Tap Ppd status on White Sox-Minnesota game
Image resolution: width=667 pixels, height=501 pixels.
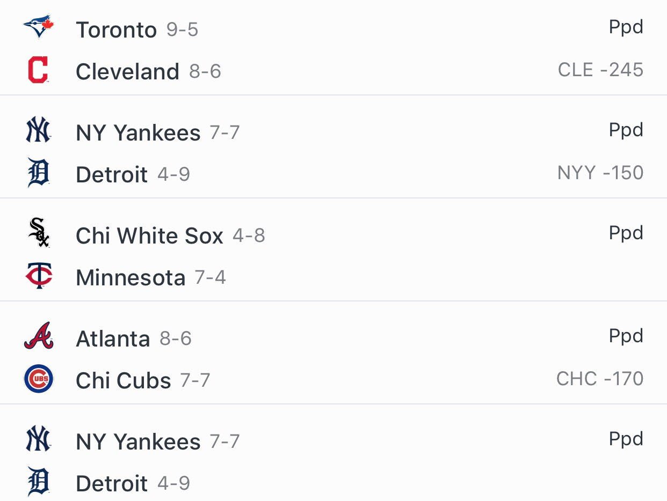click(626, 233)
